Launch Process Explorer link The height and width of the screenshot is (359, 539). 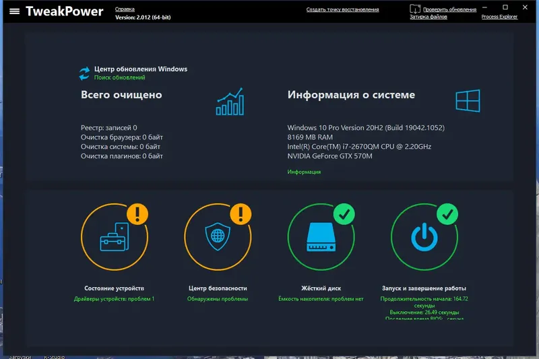[499, 17]
